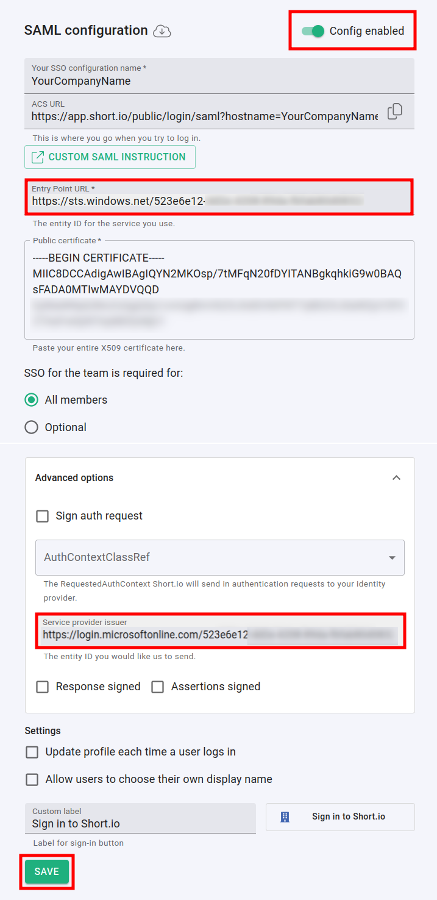Click the external link icon in Custom SAML Instruction
Screen dimensions: 437x900
(x=38, y=157)
